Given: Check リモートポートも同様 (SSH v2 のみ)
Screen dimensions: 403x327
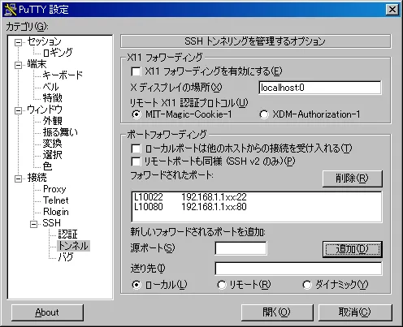Looking at the screenshot, I should [136, 161].
